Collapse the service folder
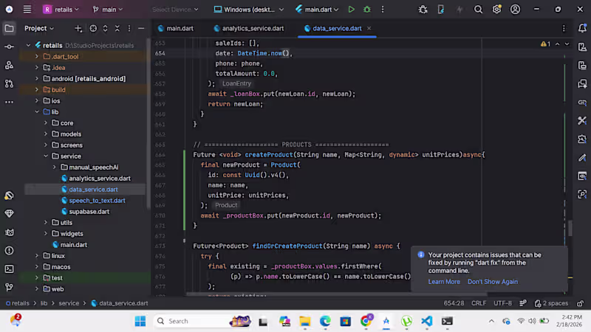The height and width of the screenshot is (332, 591). (45, 156)
